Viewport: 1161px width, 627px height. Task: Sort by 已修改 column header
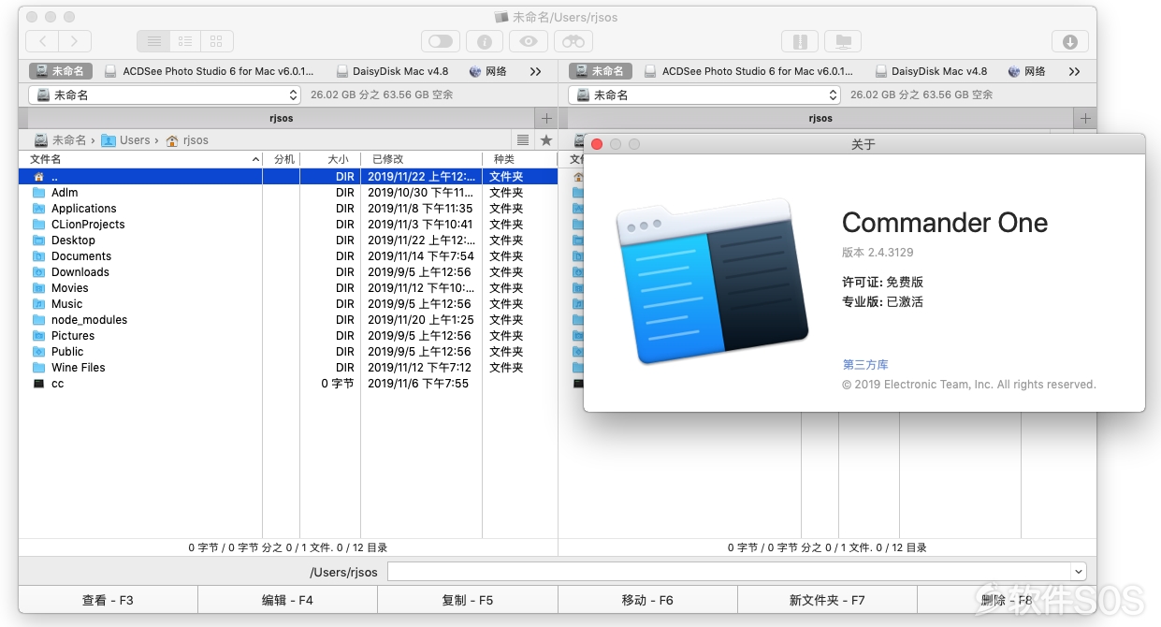[x=421, y=160]
